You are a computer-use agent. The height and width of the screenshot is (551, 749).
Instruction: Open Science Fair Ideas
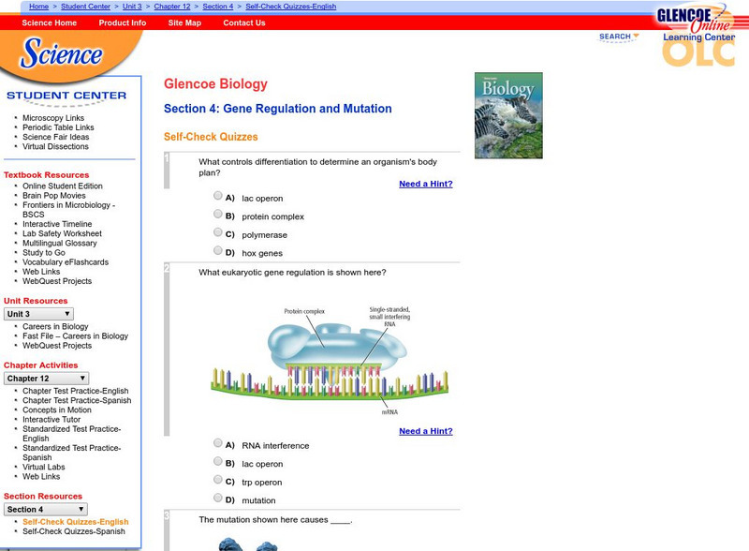click(56, 137)
